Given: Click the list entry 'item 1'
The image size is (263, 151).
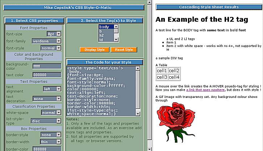Looking at the screenshot, I should coord(171,42).
